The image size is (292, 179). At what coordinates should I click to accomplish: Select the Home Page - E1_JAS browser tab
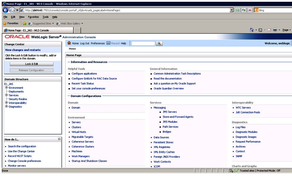tap(38, 30)
